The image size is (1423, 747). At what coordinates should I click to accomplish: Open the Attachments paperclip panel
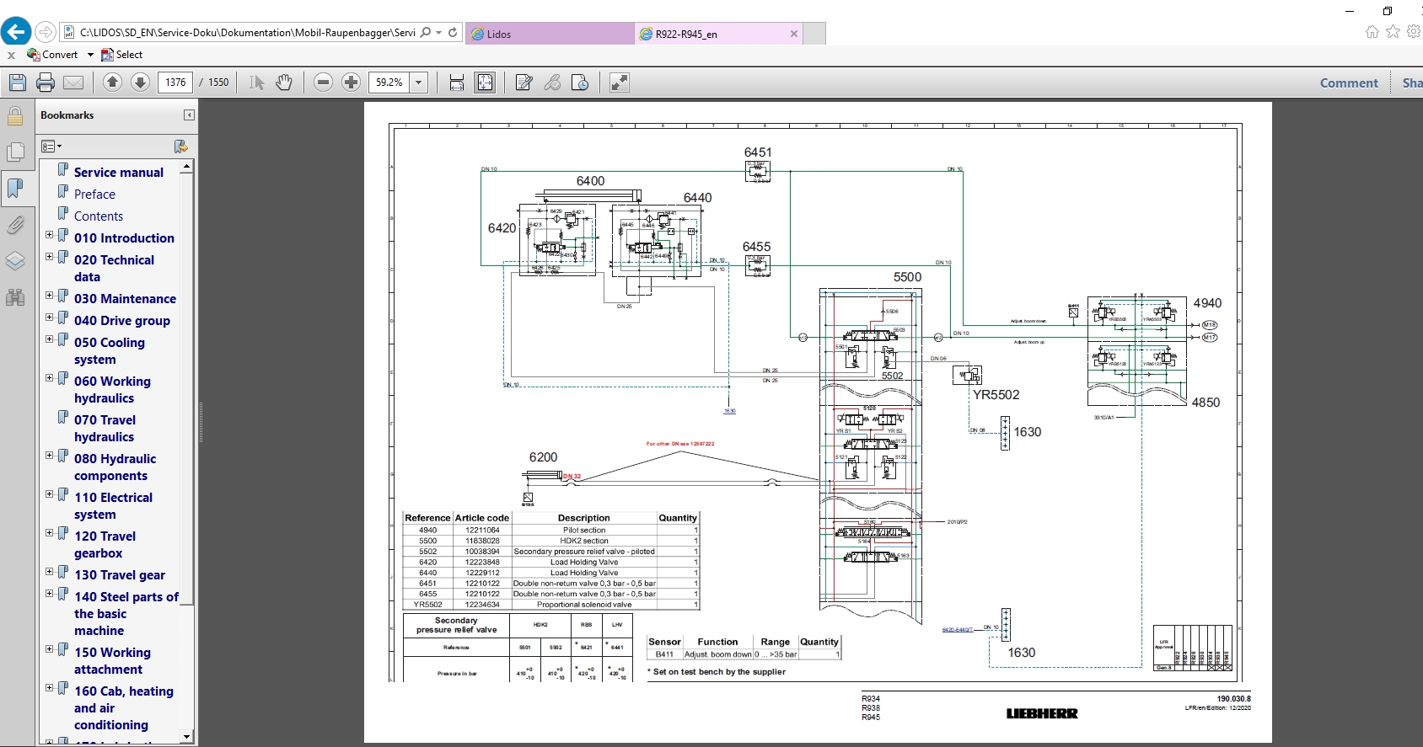click(15, 225)
